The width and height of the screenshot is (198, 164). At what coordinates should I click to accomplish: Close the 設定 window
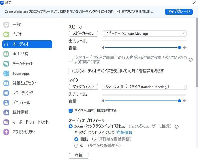(194, 3)
